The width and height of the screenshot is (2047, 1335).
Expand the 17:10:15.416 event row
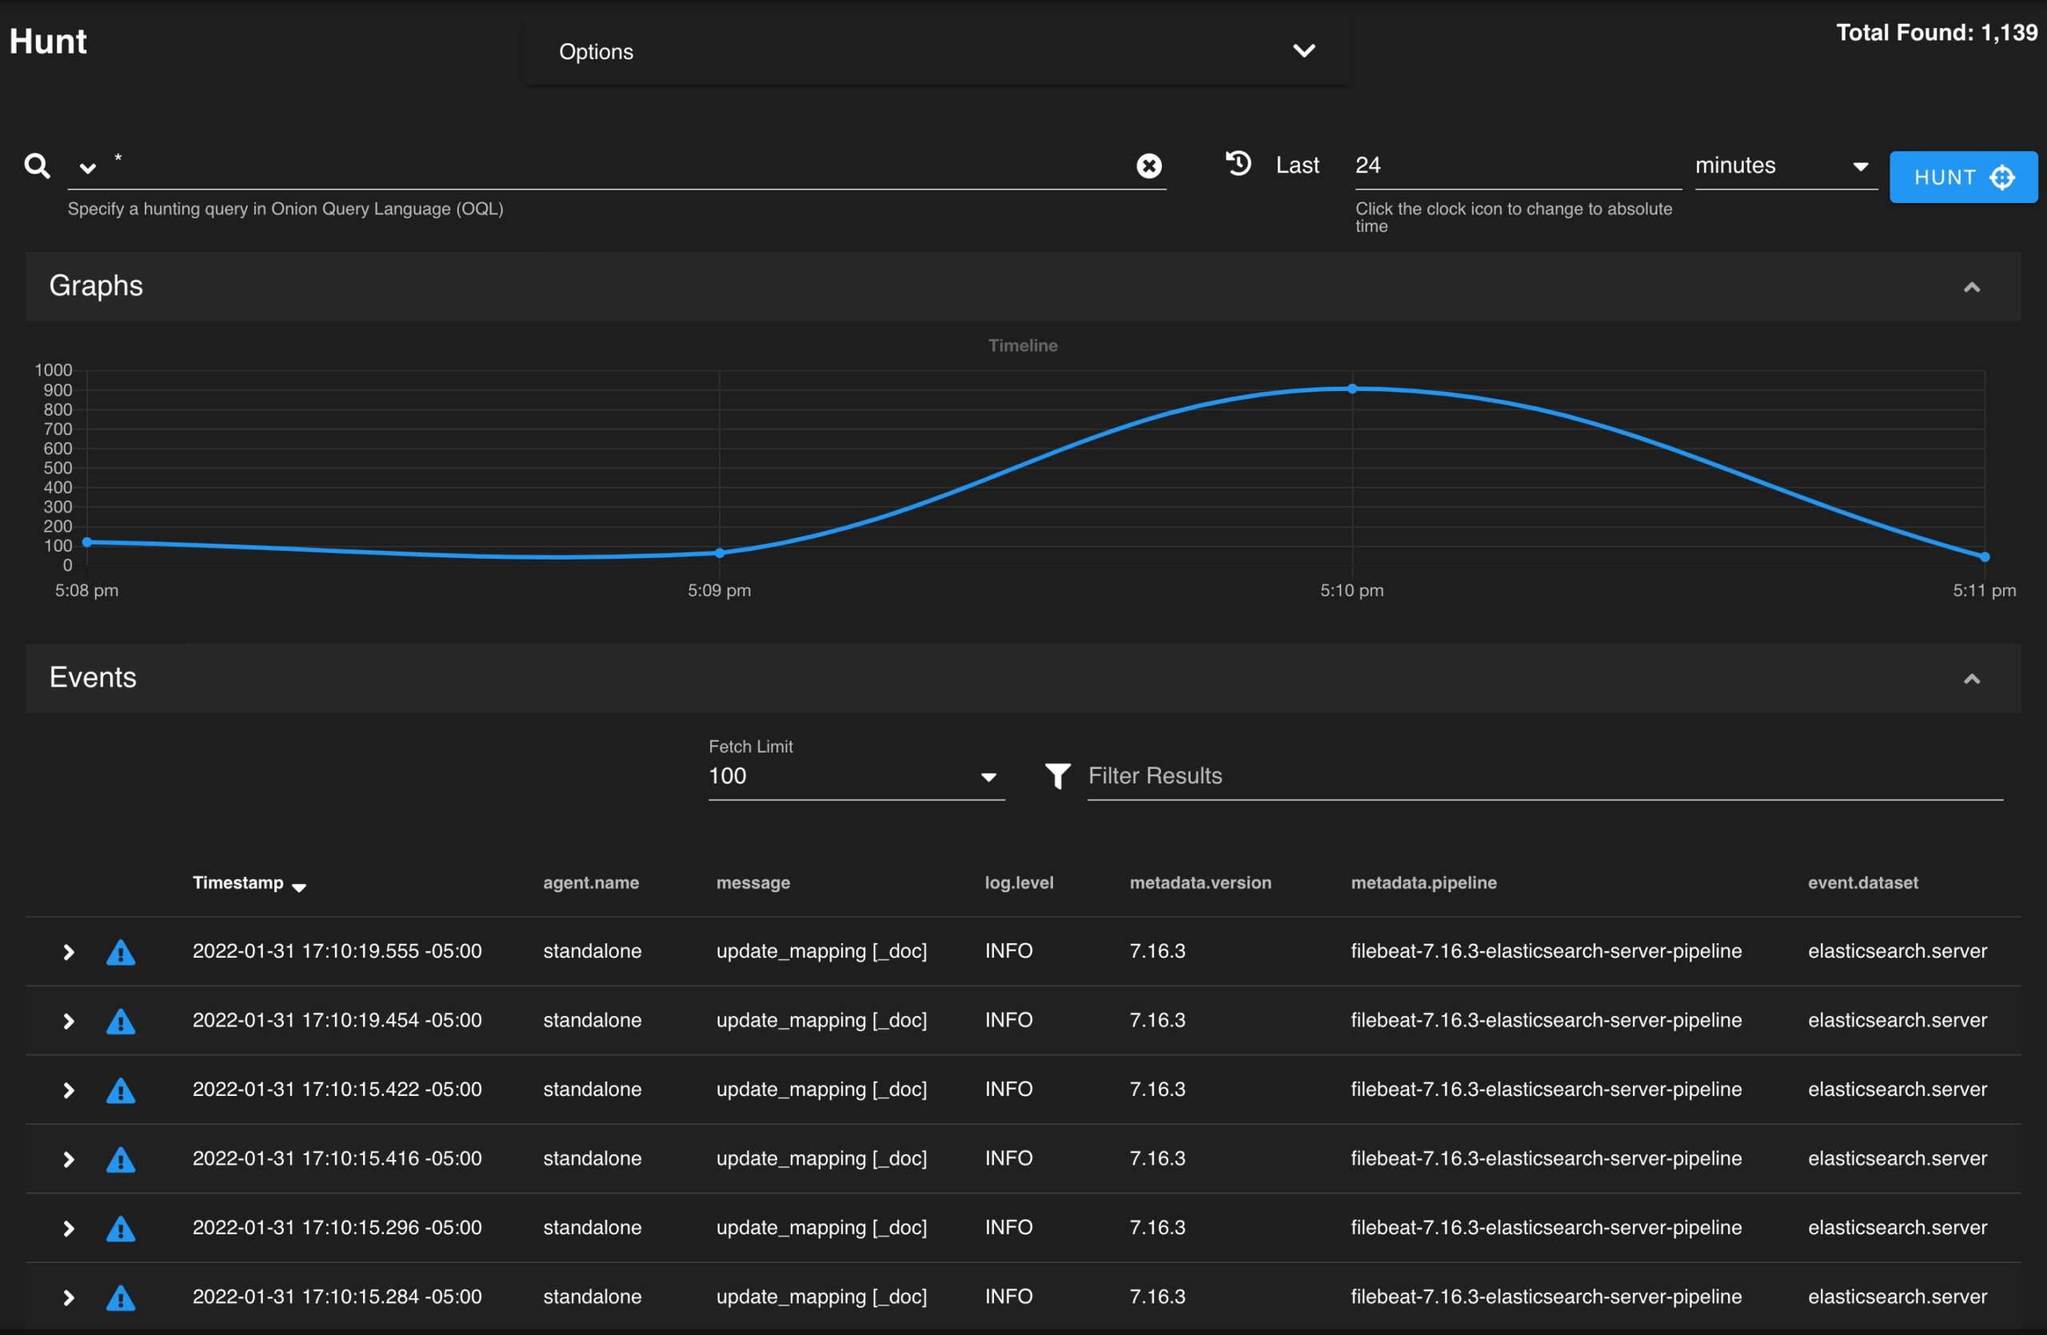tap(69, 1160)
